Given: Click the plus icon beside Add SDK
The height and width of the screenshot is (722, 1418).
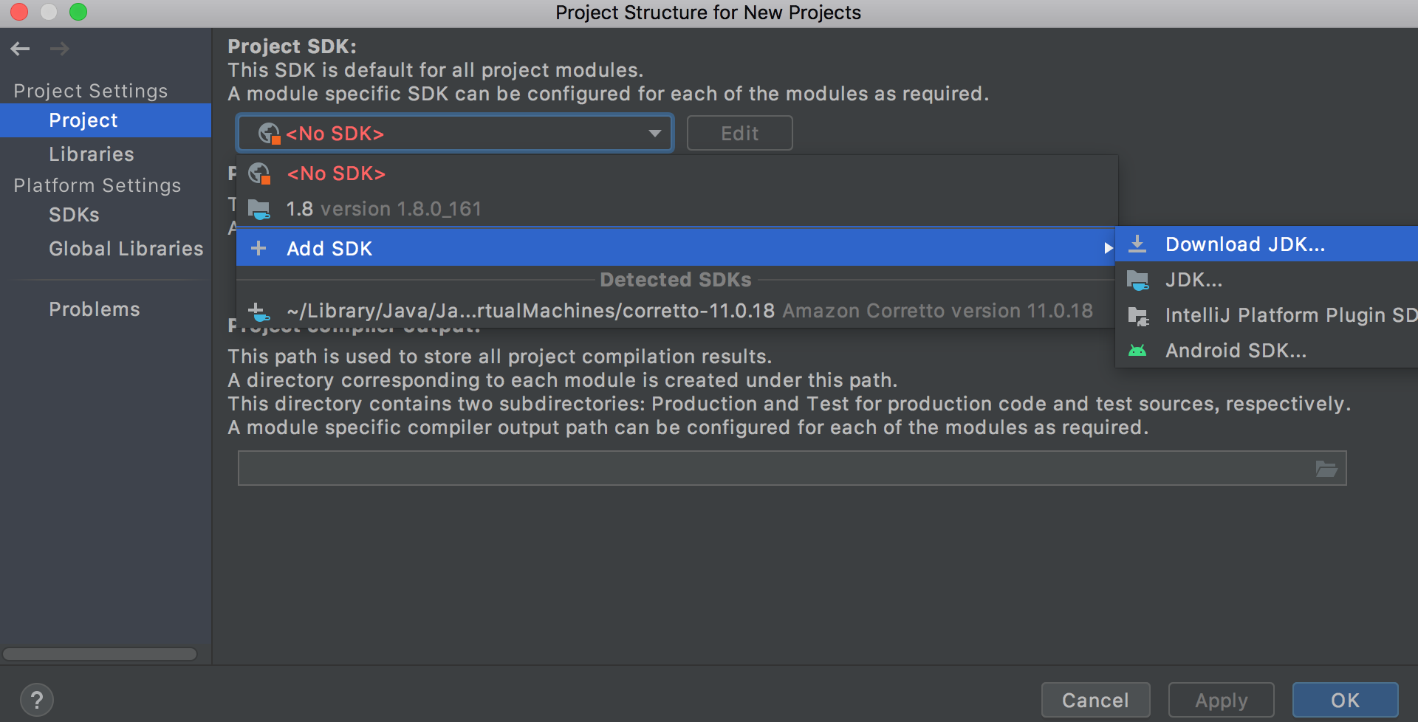Looking at the screenshot, I should [x=258, y=249].
